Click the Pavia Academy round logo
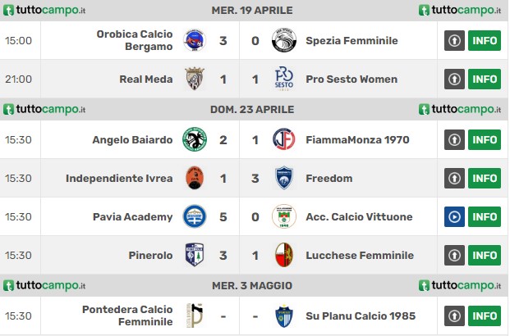This screenshot has width=510, height=336. click(195, 216)
